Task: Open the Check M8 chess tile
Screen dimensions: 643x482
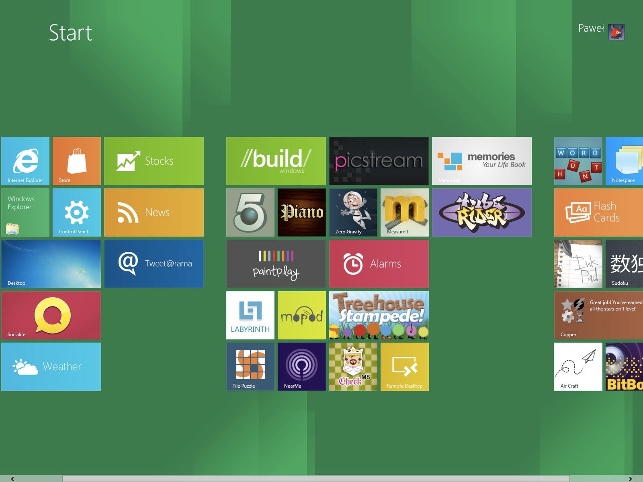Action: coord(353,367)
